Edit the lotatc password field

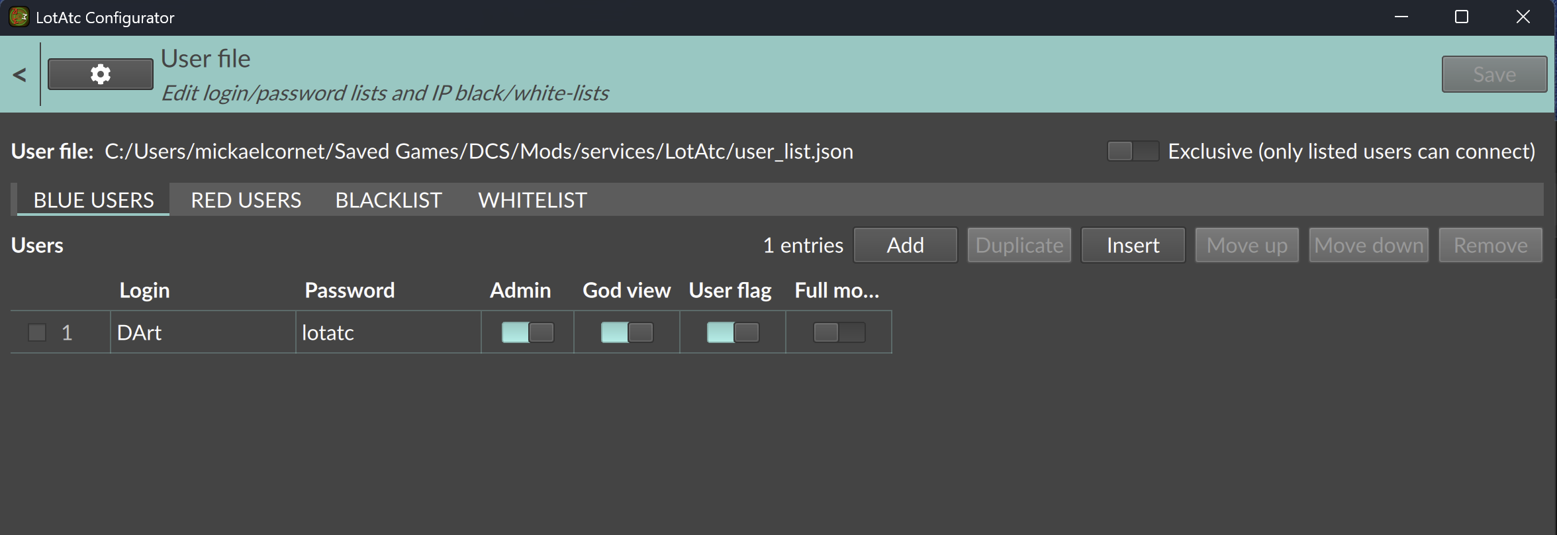point(388,332)
